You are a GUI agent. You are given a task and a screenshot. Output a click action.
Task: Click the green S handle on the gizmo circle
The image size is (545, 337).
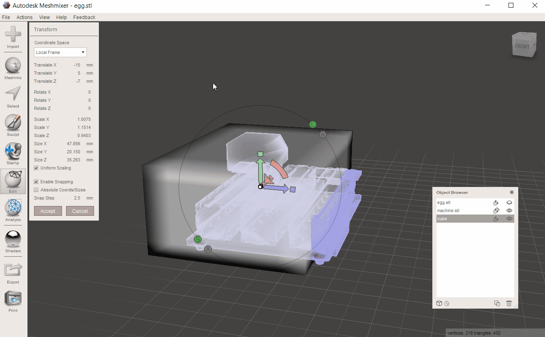pyautogui.click(x=198, y=240)
